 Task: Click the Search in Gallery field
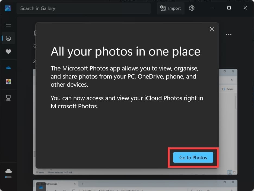tap(84, 8)
